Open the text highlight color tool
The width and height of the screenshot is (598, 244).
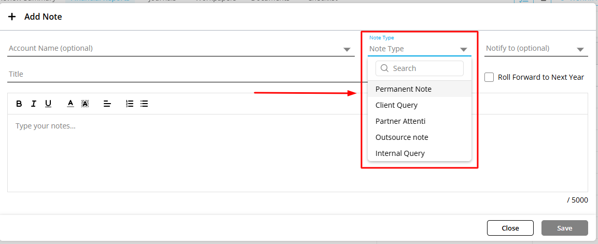click(x=85, y=104)
